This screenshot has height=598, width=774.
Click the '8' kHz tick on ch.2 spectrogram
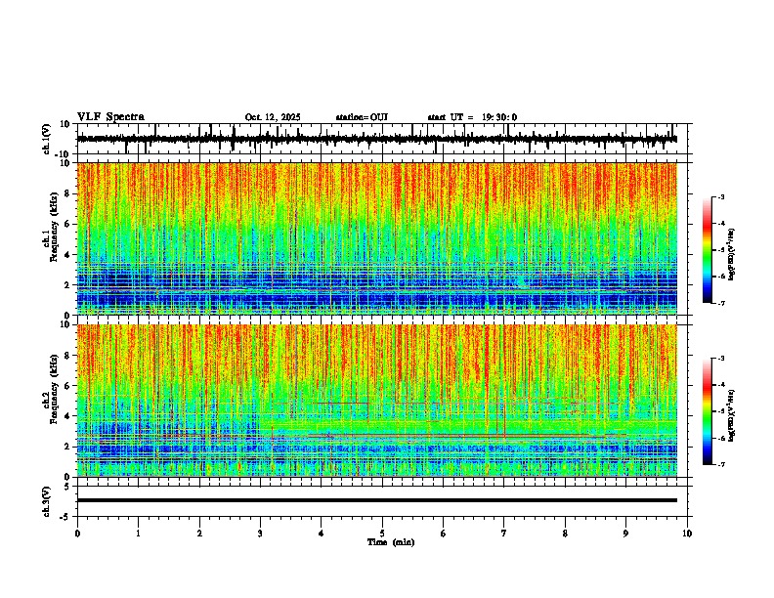[x=67, y=356]
